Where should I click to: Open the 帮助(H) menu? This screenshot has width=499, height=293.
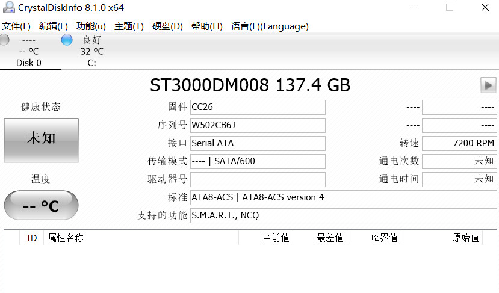[207, 26]
